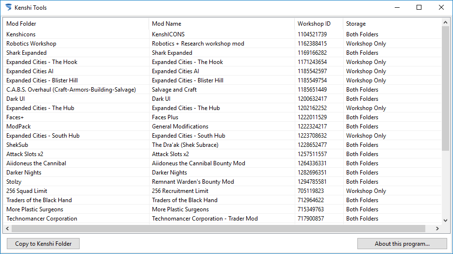Image resolution: width=453 pixels, height=254 pixels.
Task: Click Both Folders storage for Darker Nights
Action: (362, 173)
